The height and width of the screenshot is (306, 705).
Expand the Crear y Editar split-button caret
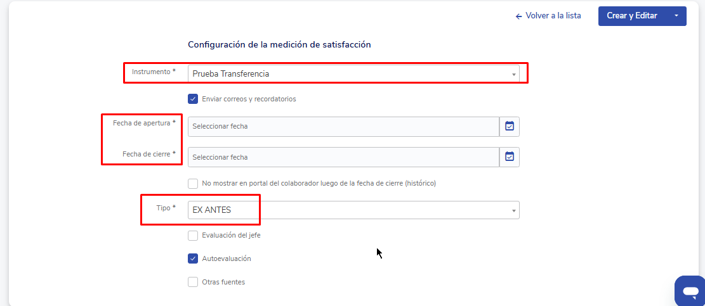[x=676, y=16]
